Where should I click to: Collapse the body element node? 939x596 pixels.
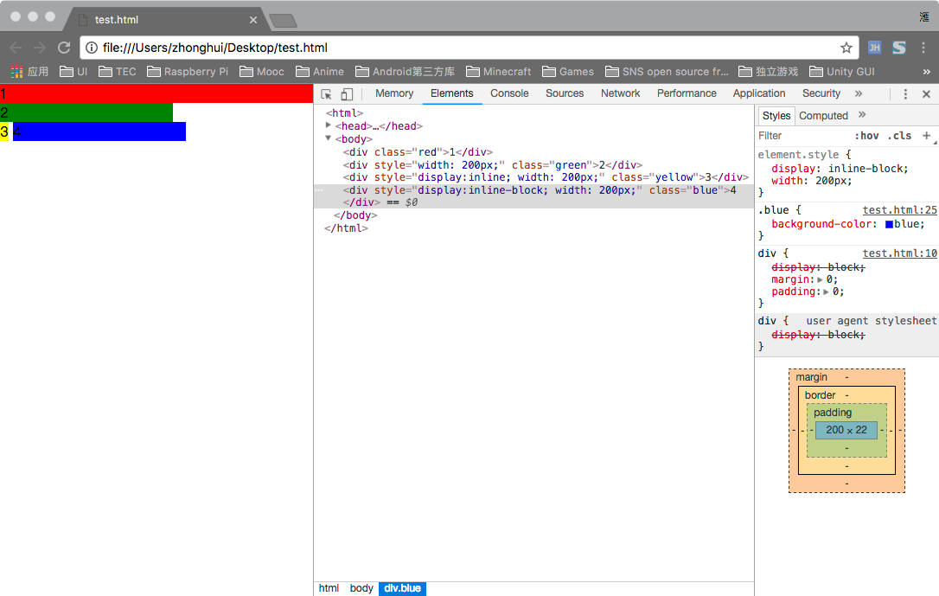pyautogui.click(x=329, y=138)
